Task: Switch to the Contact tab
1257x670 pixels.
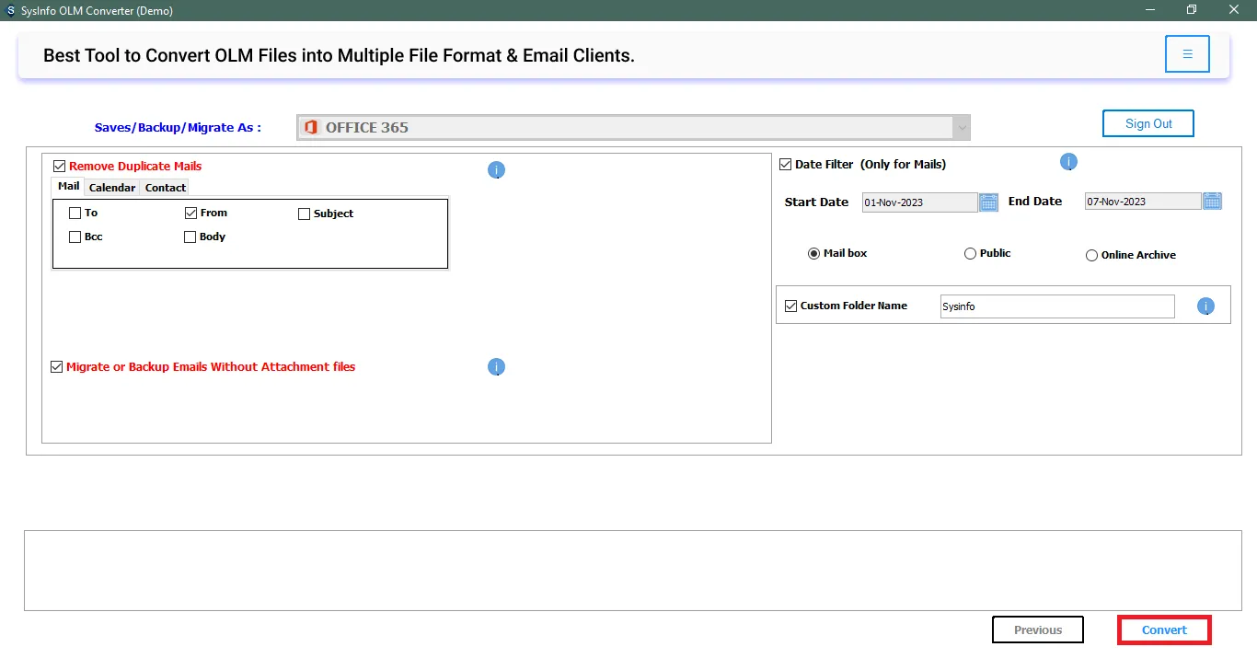Action: (x=166, y=188)
